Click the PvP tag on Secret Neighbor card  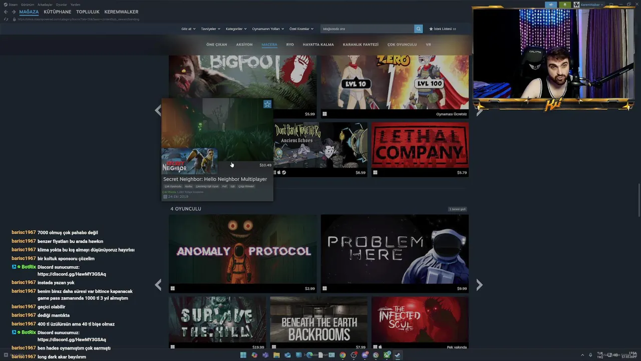coord(224,186)
